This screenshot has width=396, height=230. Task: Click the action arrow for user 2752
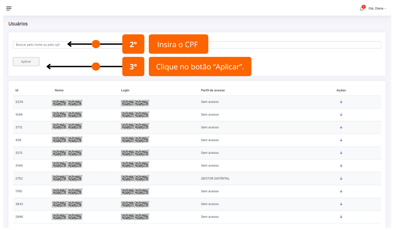(x=341, y=178)
